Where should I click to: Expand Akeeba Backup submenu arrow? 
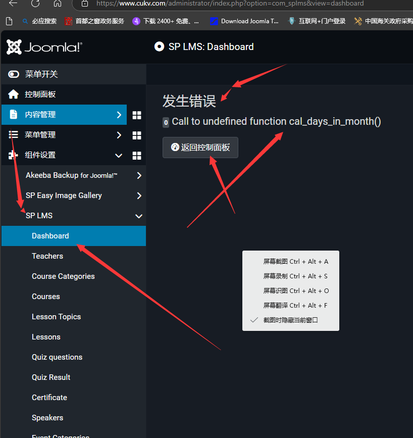(x=139, y=176)
